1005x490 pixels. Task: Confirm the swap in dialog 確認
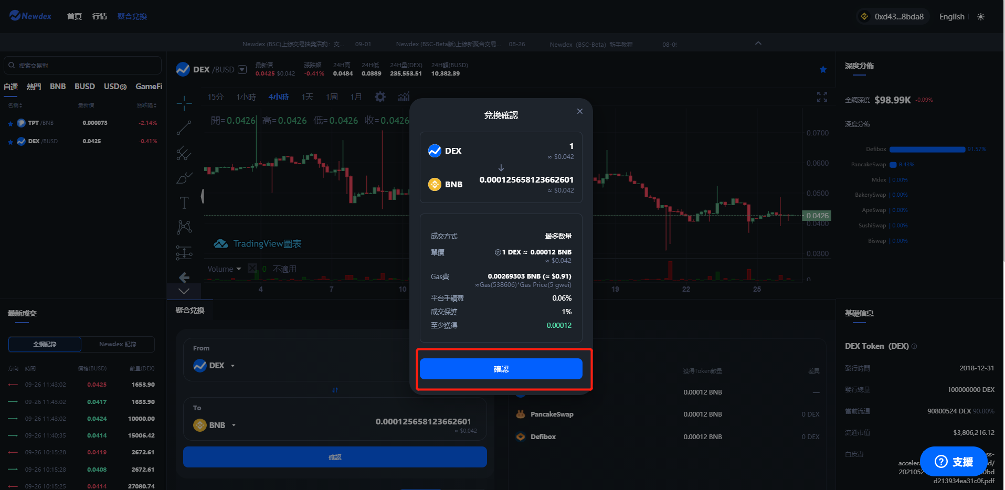pos(501,369)
